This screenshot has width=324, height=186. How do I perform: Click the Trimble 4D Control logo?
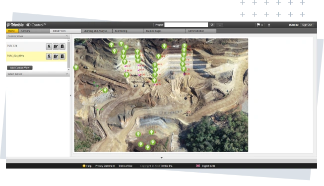26,25
